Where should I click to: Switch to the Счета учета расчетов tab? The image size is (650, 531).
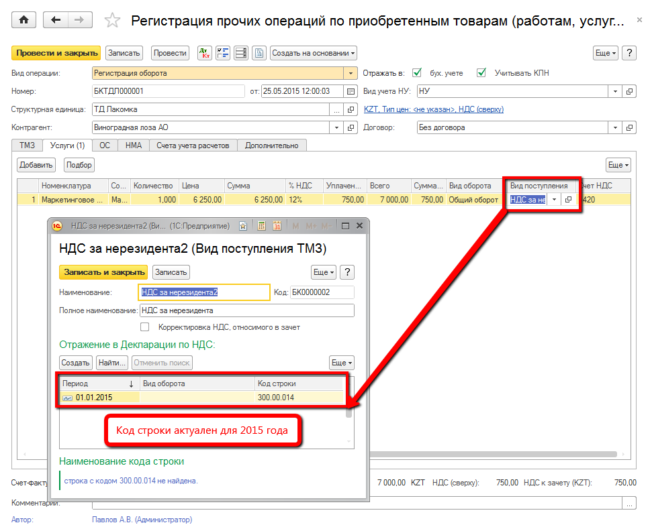(193, 145)
